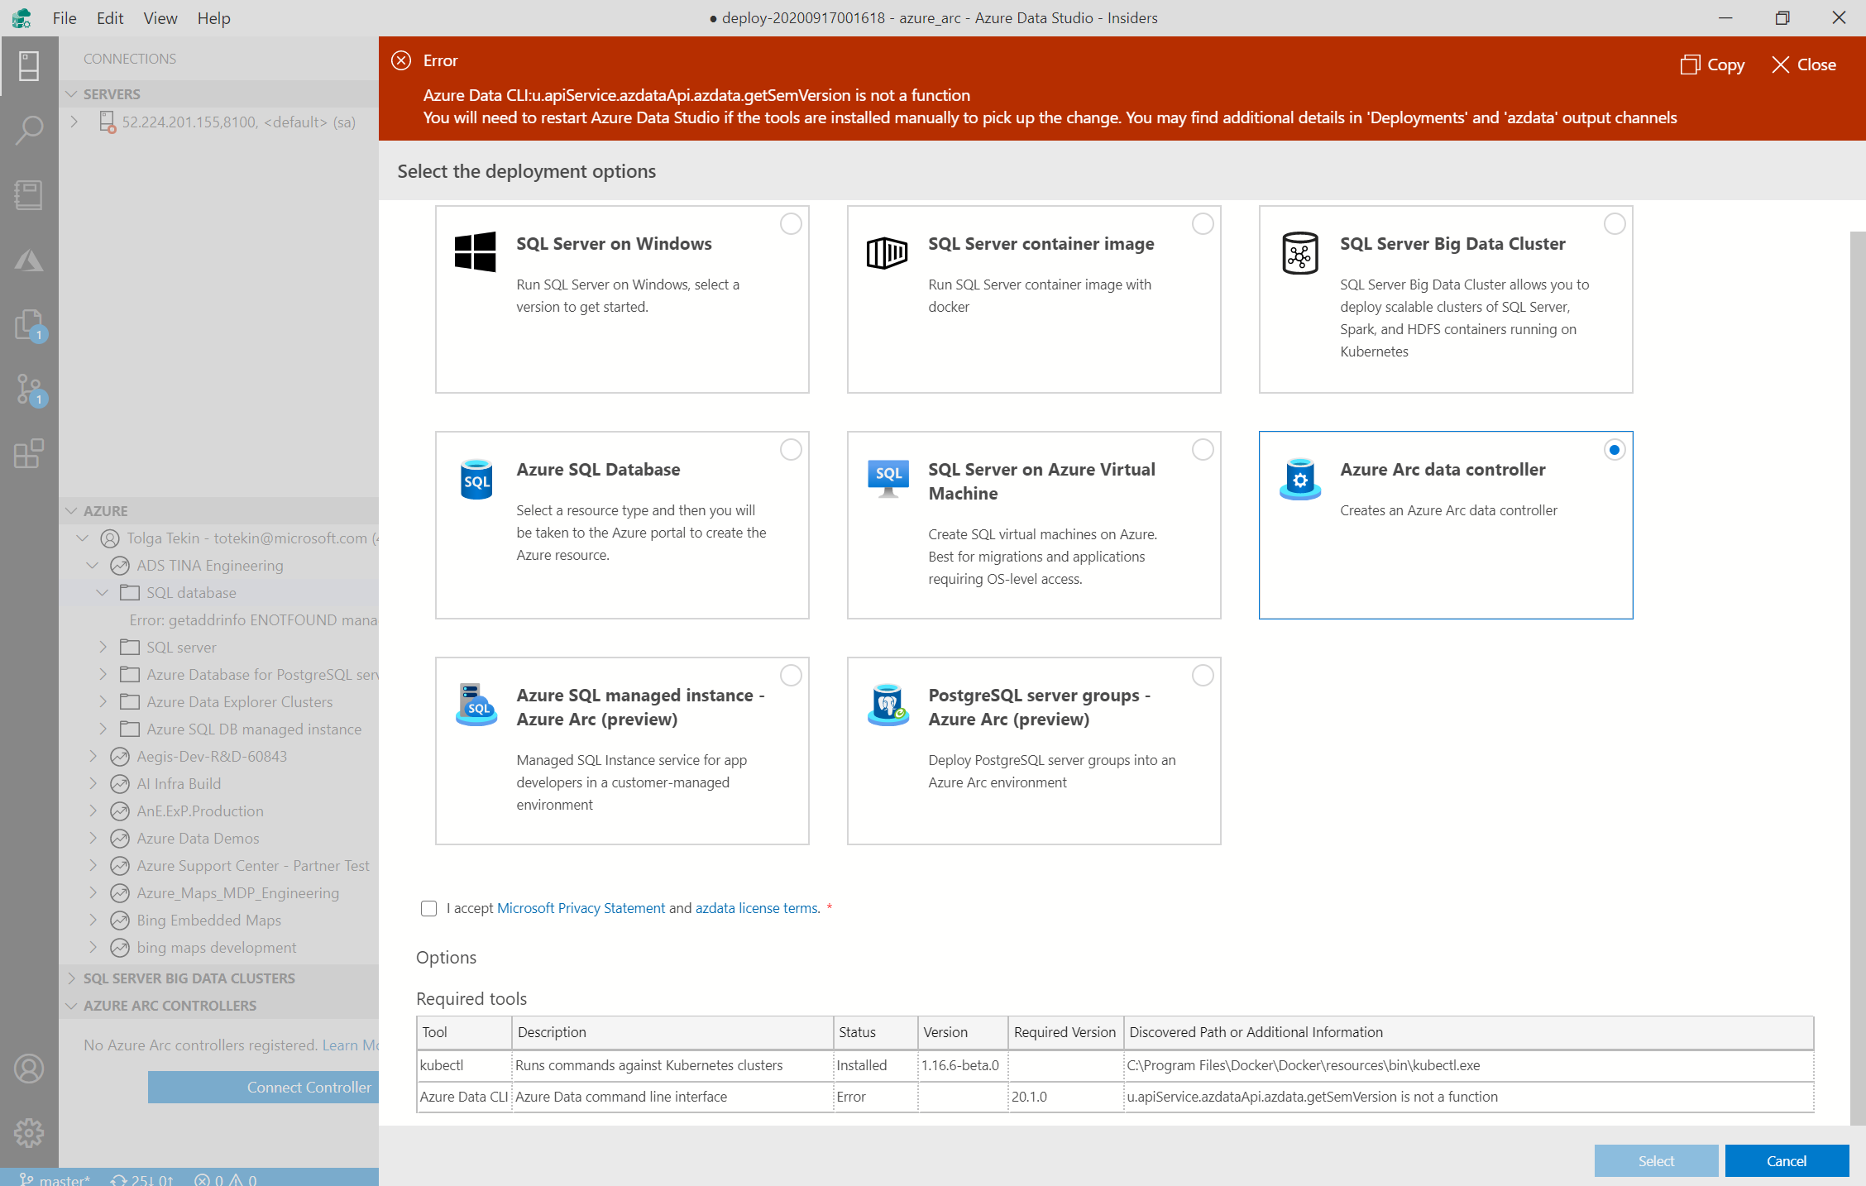Viewport: 1866px width, 1186px height.
Task: Open Microsoft Privacy Statement link
Action: (x=581, y=908)
